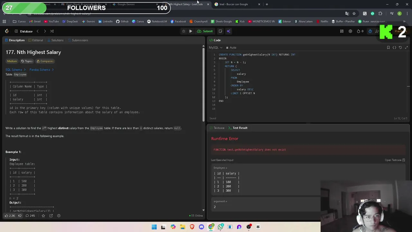
Task: Click the 55 Online indicator
Action: coord(196,216)
